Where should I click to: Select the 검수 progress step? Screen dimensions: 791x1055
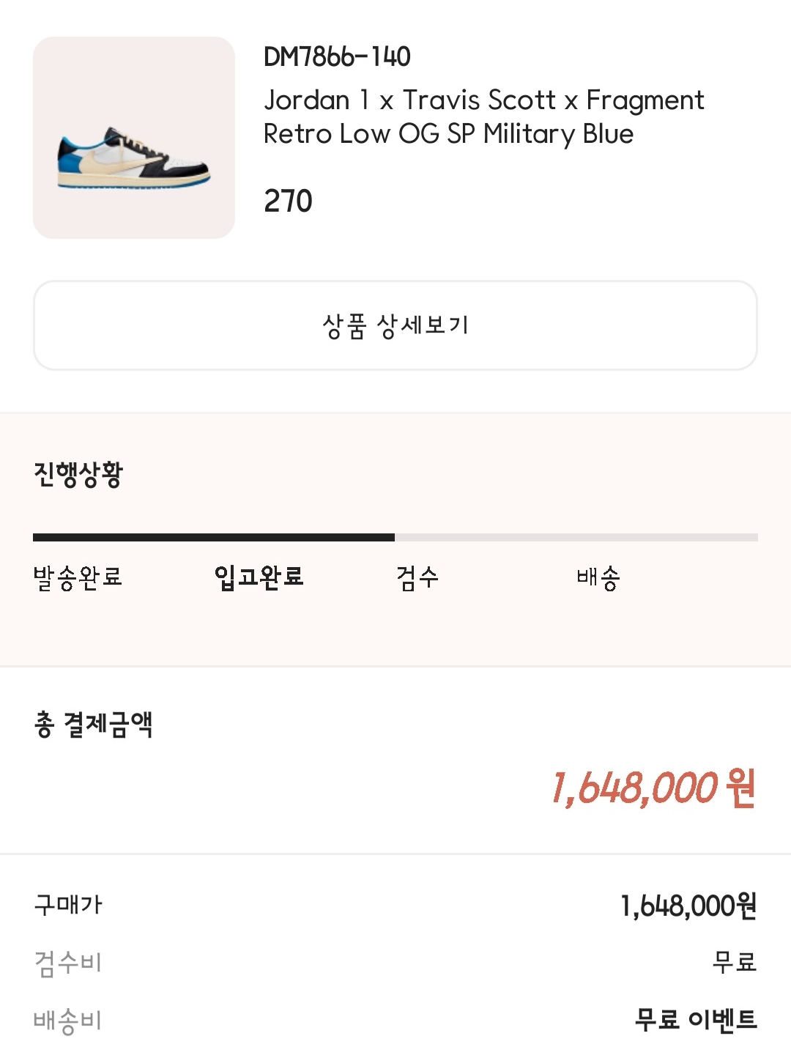tap(417, 577)
